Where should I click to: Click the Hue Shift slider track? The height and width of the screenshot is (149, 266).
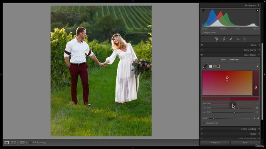click(x=232, y=103)
